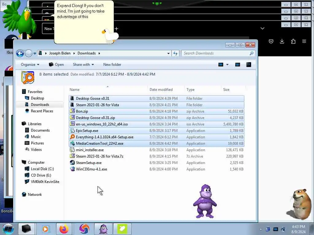Open the Pictures library
The image size is (314, 235).
[x=37, y=143]
